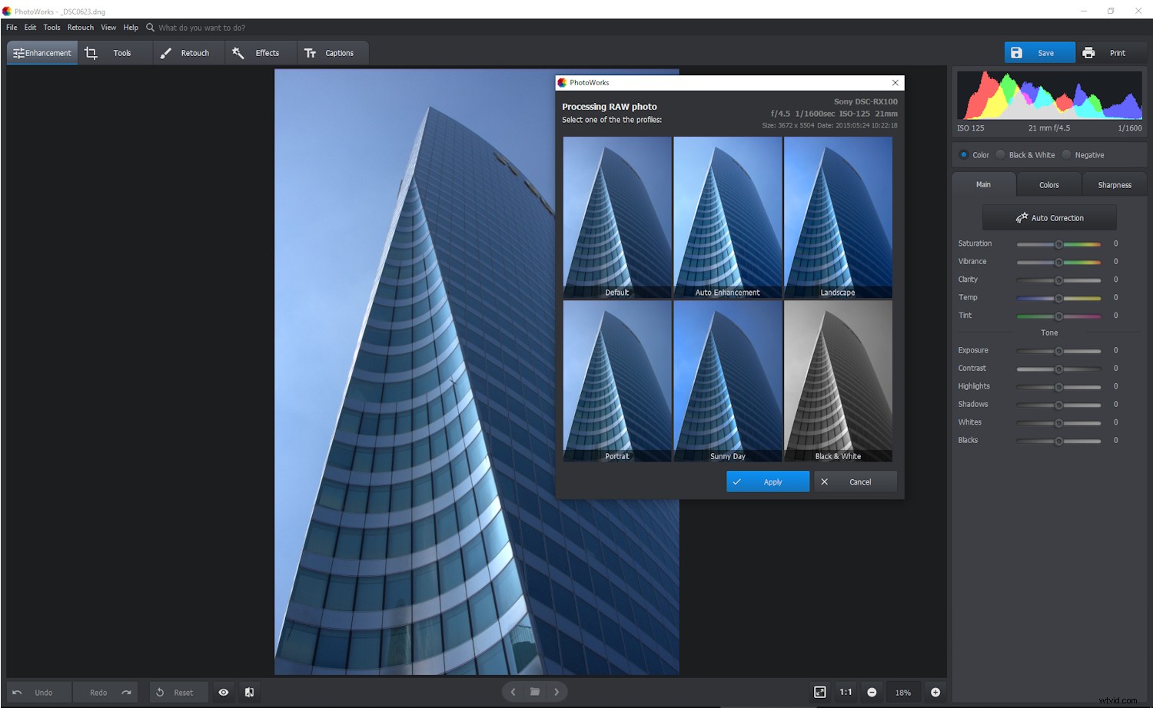Click the previous photo chevron
This screenshot has width=1153, height=708.
513,692
